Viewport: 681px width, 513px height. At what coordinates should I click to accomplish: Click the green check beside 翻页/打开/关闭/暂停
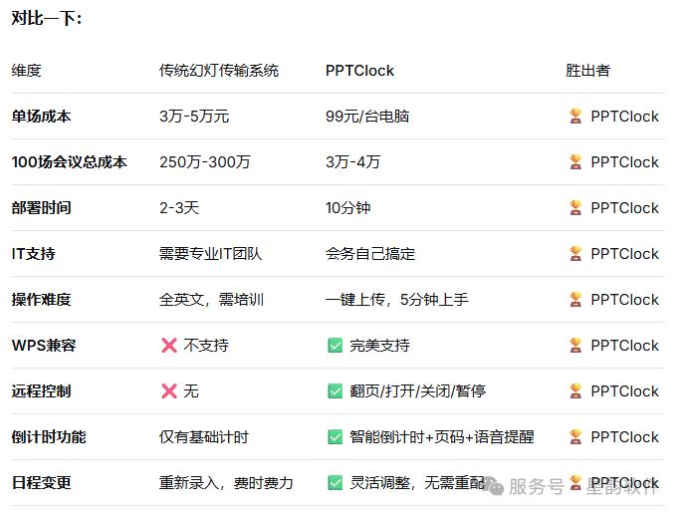pos(335,390)
